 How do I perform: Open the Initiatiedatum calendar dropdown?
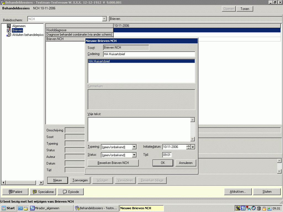click(193, 147)
